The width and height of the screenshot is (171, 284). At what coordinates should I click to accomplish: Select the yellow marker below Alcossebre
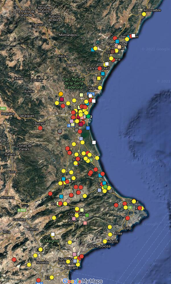click(144, 14)
